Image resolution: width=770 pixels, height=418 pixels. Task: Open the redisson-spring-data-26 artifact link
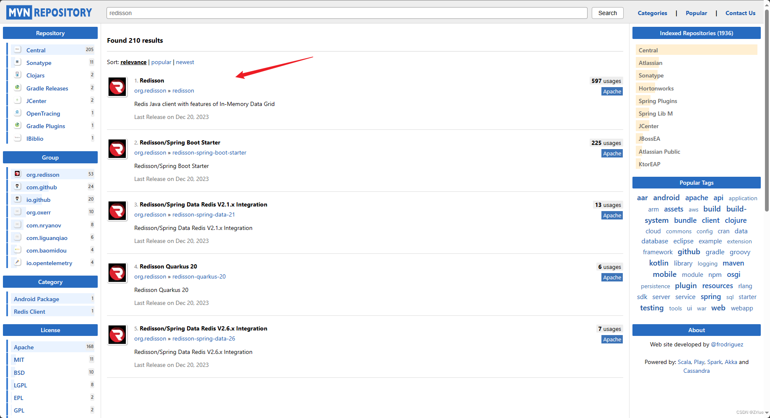(x=203, y=338)
